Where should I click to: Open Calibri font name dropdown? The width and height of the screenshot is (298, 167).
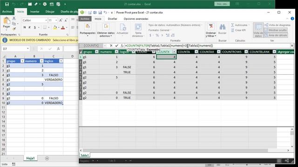(x=46, y=20)
